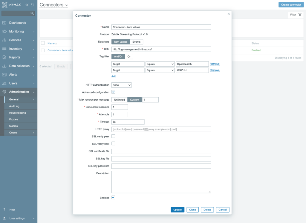Close the Connector dialog with X
This screenshot has width=306, height=223.
click(x=229, y=14)
